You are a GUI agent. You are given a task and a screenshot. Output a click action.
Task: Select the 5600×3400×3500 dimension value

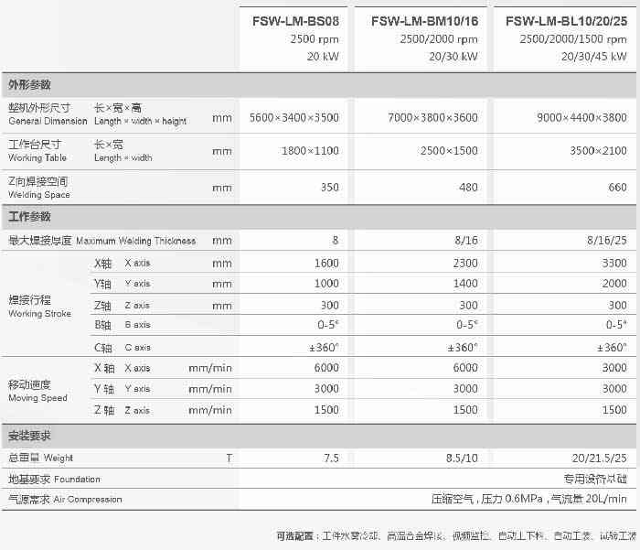point(293,117)
